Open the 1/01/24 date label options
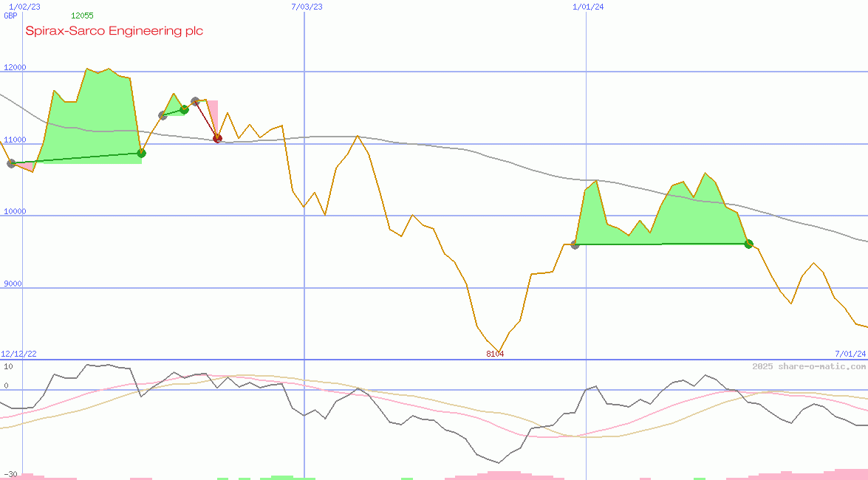868x480 pixels. [x=587, y=5]
